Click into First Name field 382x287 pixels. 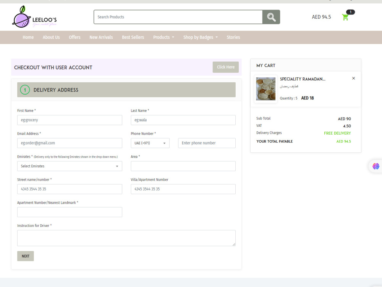click(x=70, y=120)
